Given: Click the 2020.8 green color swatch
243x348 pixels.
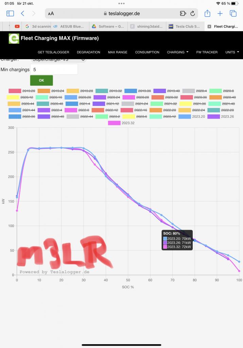Looking at the screenshot, I should click(x=215, y=91).
